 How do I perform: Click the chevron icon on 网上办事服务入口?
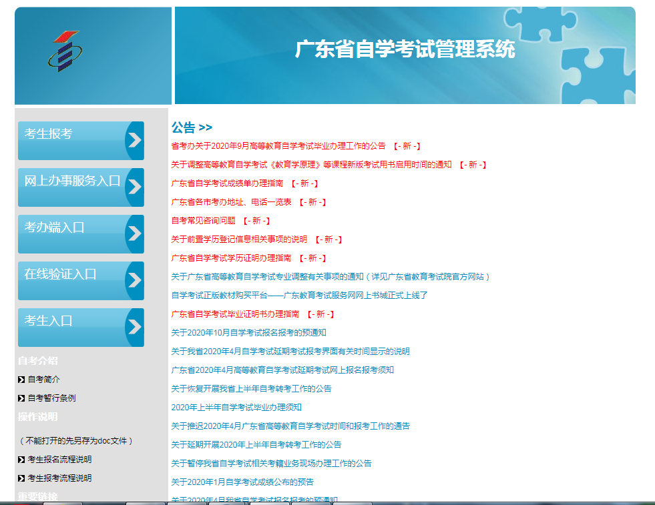pos(134,187)
